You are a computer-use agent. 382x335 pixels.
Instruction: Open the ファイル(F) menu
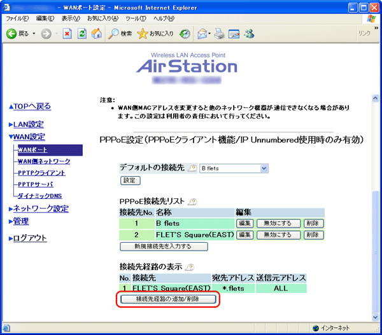17,18
